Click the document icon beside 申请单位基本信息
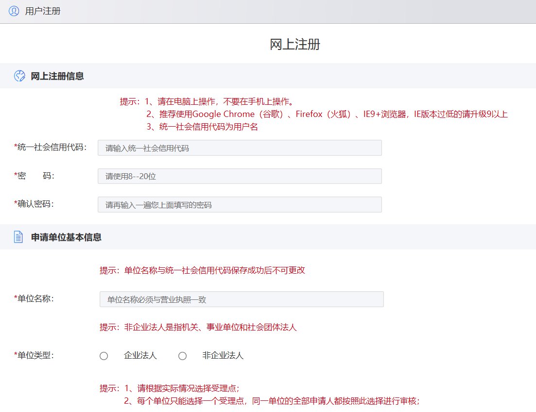536x412 pixels. 18,237
